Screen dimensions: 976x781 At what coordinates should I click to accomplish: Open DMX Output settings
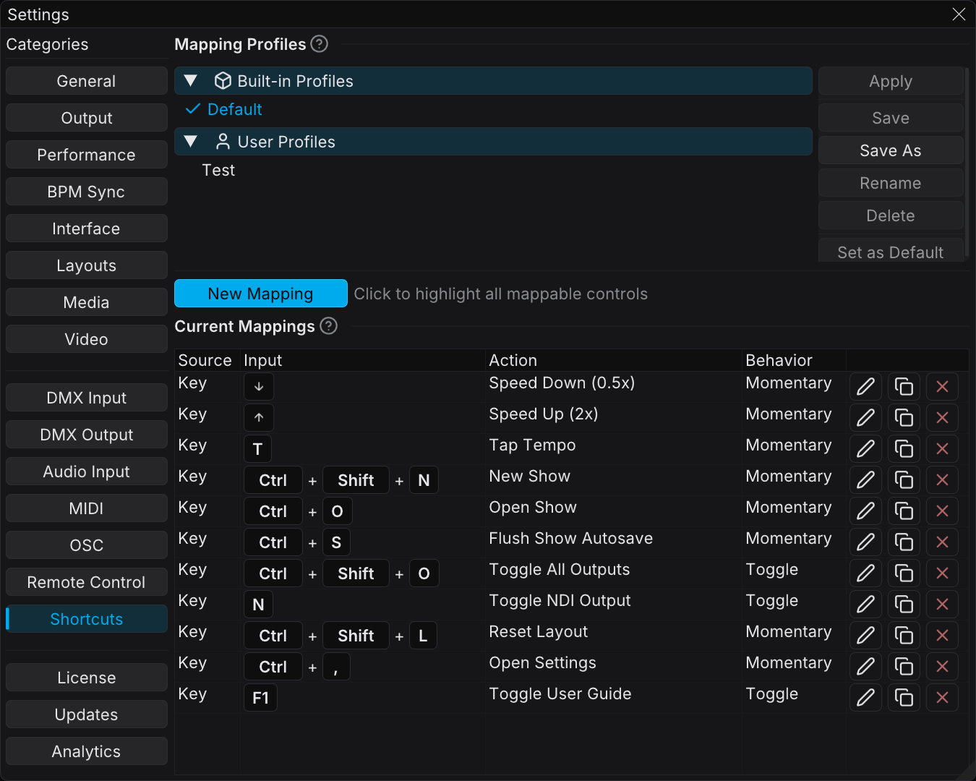click(87, 435)
